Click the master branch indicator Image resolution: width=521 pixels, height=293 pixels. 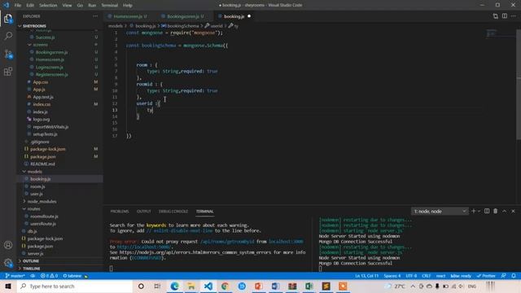(15, 276)
